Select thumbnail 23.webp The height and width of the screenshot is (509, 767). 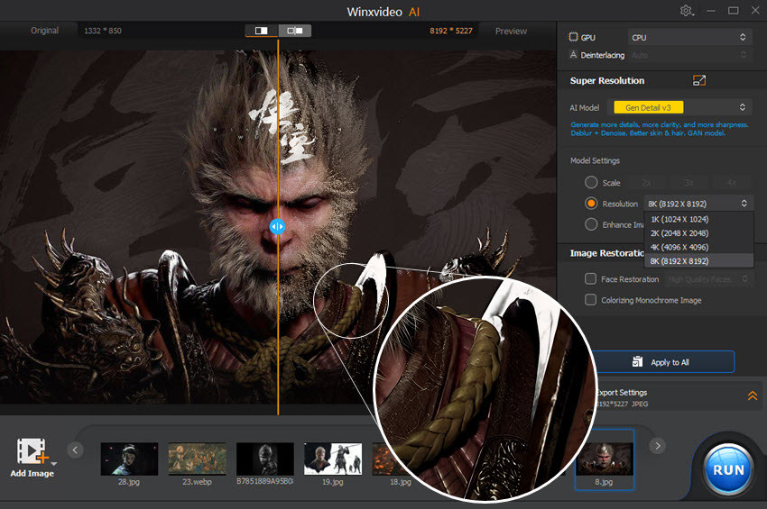pos(197,459)
